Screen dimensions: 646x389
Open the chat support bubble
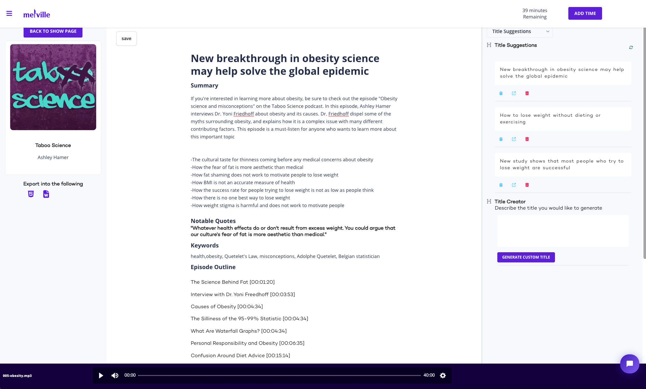629,364
